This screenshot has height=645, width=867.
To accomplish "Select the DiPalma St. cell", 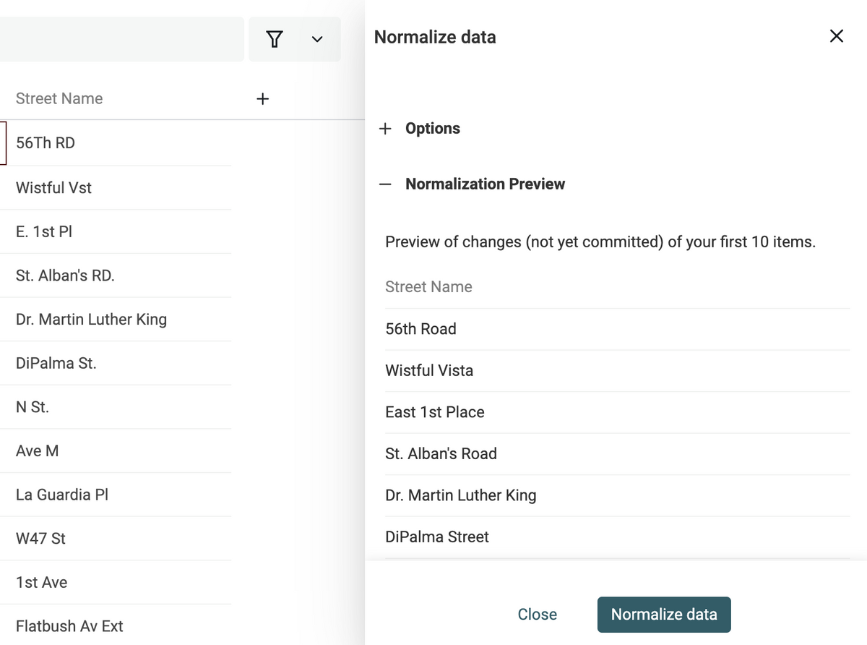I will 56,364.
